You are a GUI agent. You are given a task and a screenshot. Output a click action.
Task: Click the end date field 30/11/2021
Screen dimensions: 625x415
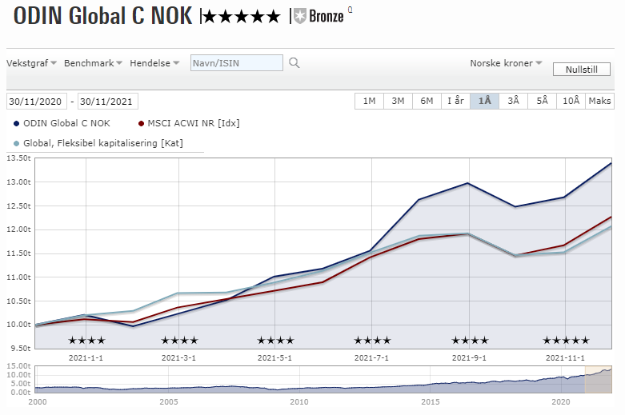[107, 102]
